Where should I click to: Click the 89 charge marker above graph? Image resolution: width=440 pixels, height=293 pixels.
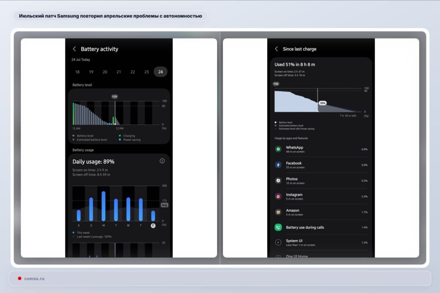(276, 84)
